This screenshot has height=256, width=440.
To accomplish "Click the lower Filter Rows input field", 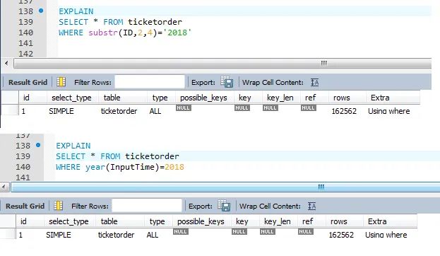I will (x=147, y=206).
